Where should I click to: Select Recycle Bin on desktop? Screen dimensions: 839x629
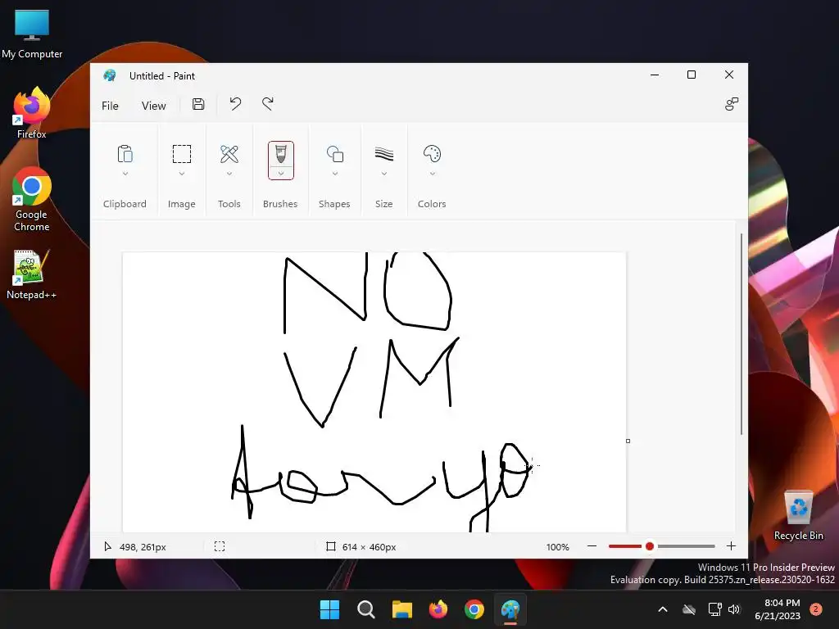click(798, 516)
